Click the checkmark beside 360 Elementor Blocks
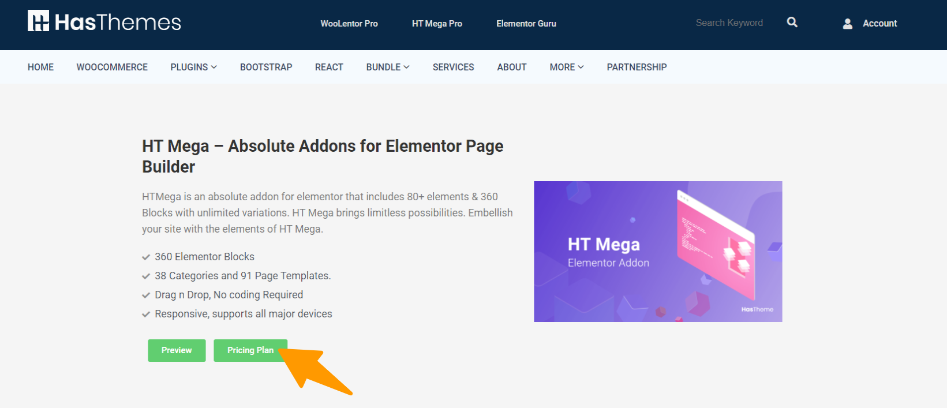This screenshot has height=408, width=947. click(146, 257)
